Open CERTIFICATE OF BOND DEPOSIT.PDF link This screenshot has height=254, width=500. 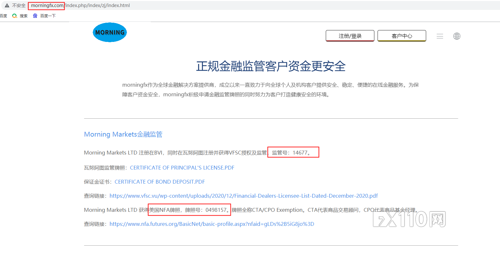[160, 181]
